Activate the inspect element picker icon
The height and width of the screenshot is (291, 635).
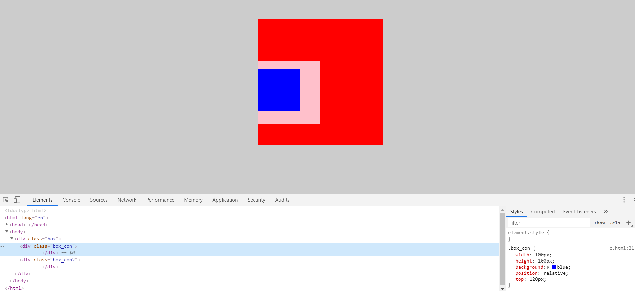pyautogui.click(x=6, y=200)
